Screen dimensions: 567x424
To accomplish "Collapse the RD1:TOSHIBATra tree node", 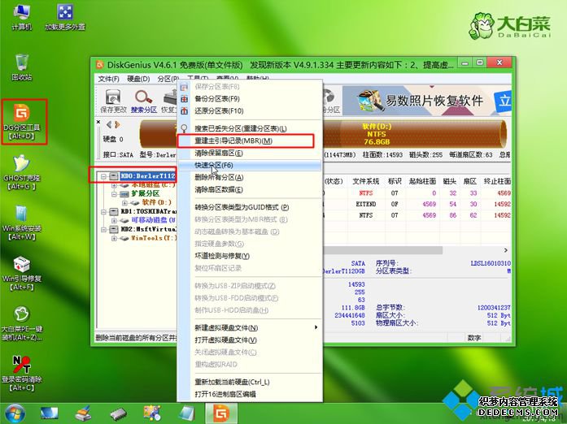I will click(x=104, y=212).
